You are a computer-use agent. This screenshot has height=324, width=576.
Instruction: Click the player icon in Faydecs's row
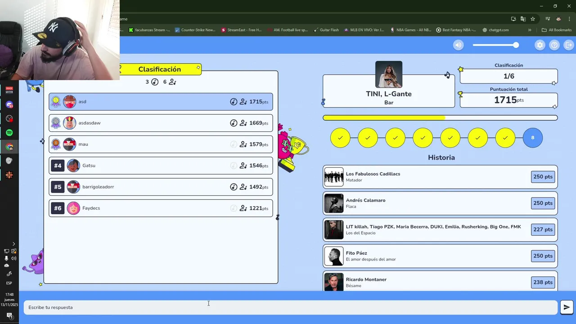[243, 208]
